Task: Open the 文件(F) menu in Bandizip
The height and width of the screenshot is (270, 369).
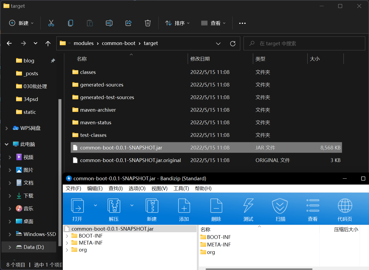Action: point(73,189)
